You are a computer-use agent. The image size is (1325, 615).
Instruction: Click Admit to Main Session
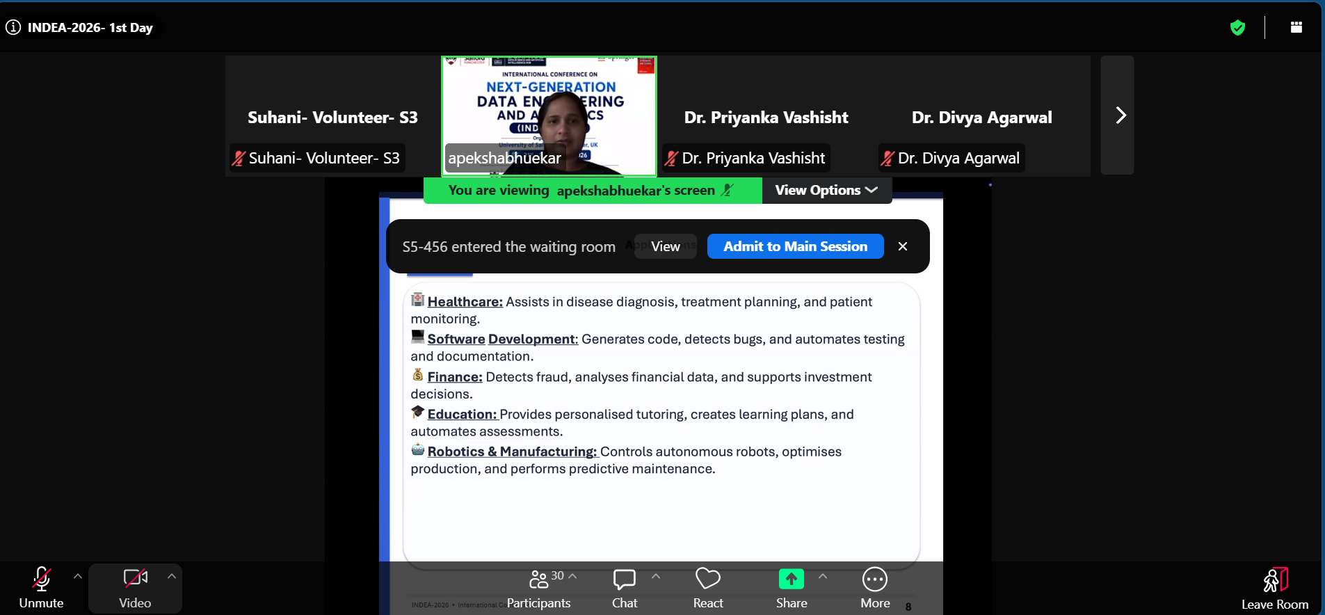point(796,246)
